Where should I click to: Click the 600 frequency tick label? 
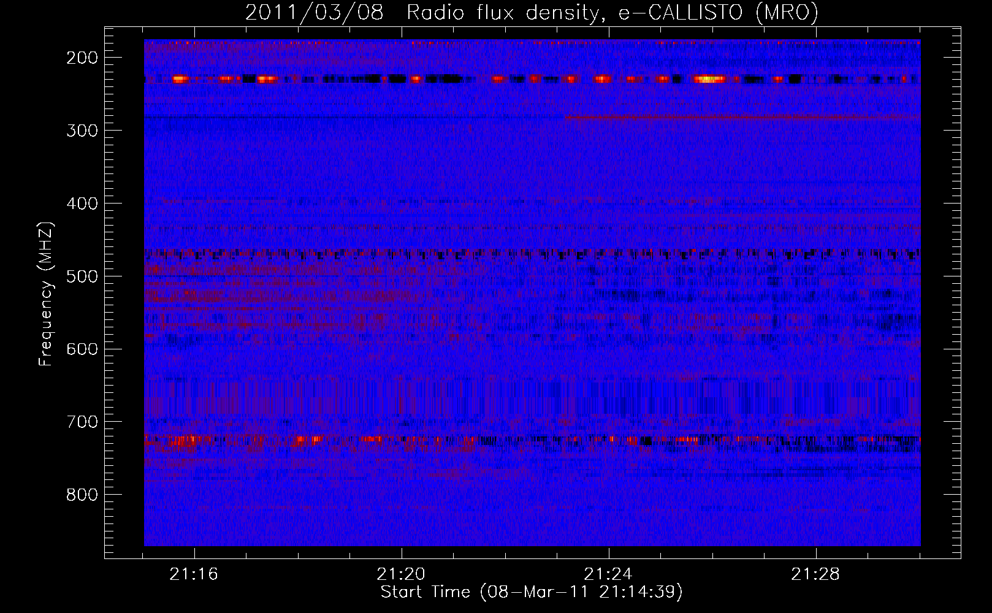[82, 349]
